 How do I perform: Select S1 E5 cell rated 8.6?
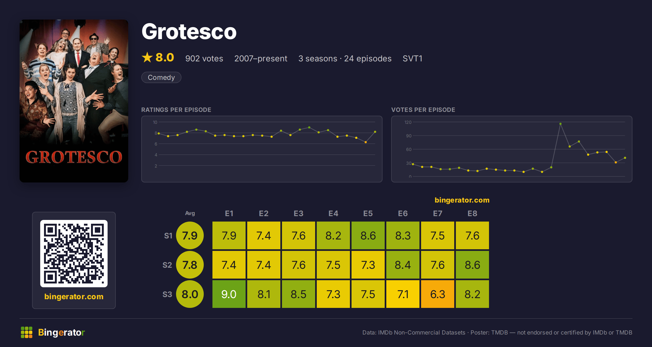368,235
